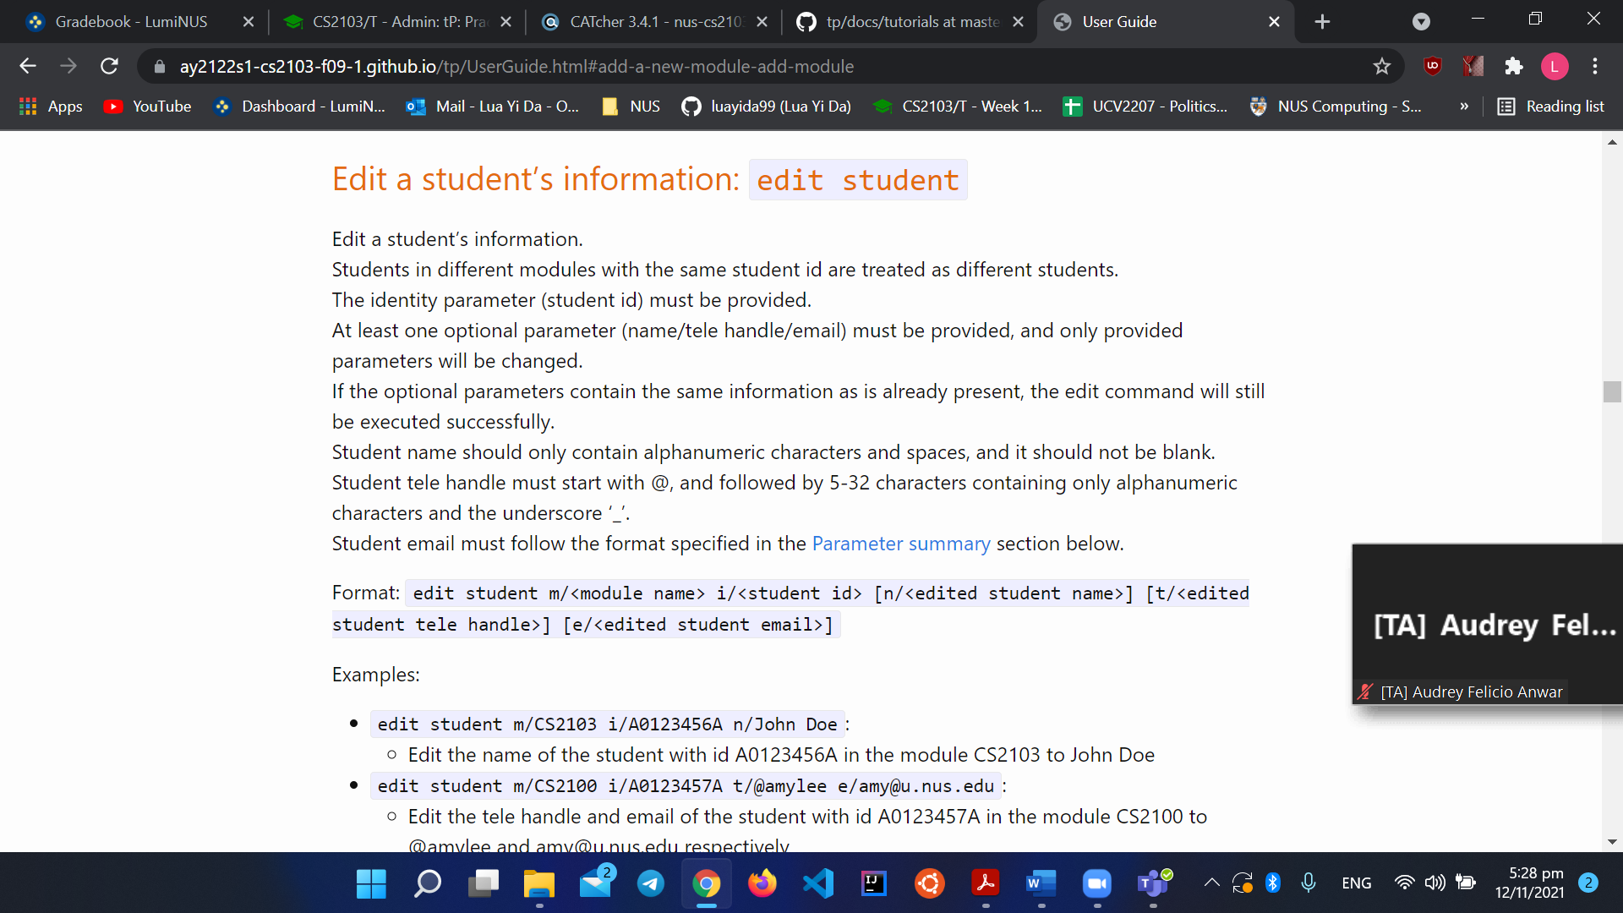Close the User Guide tab
The height and width of the screenshot is (913, 1623).
pyautogui.click(x=1275, y=22)
